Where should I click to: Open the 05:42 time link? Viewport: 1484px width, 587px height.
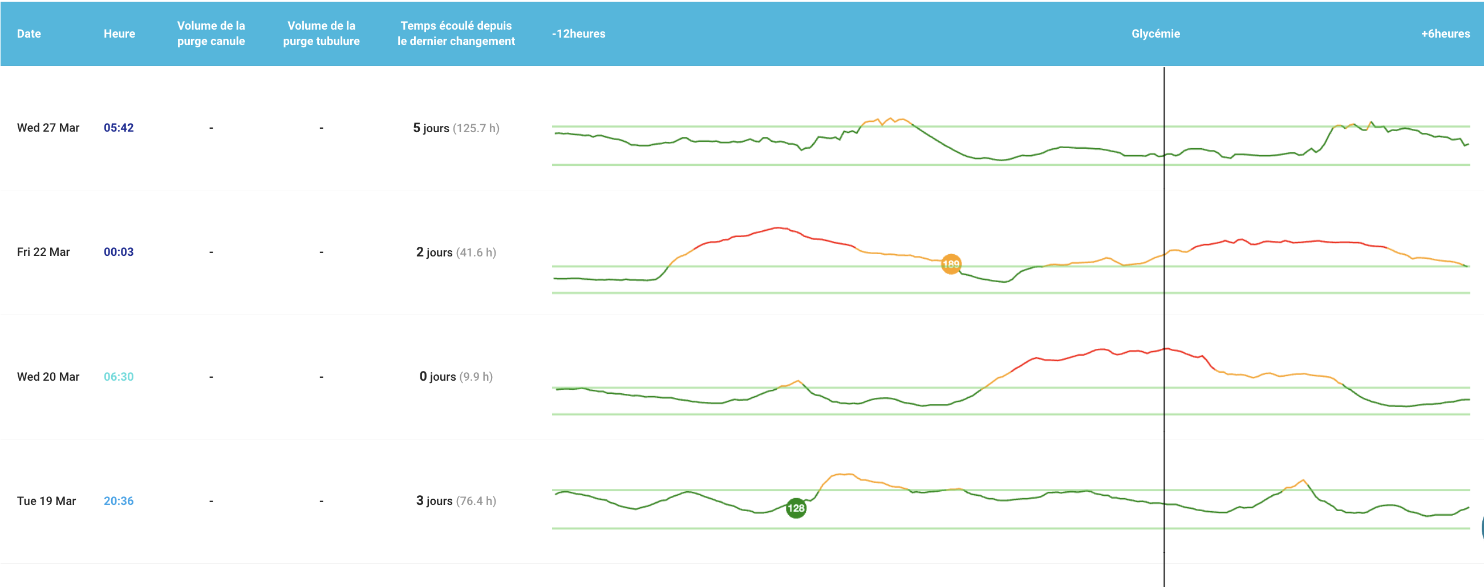click(119, 128)
